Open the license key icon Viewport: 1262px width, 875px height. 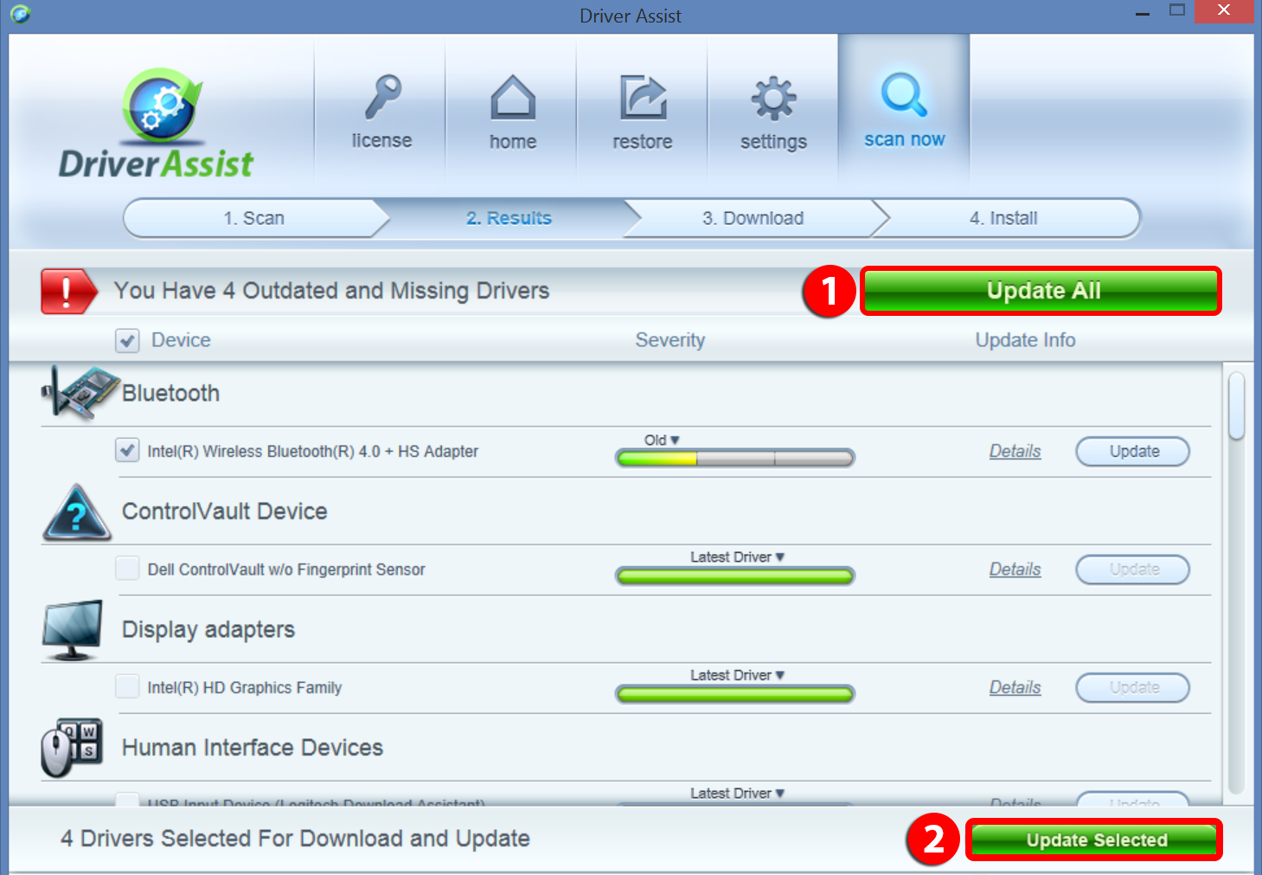click(382, 97)
